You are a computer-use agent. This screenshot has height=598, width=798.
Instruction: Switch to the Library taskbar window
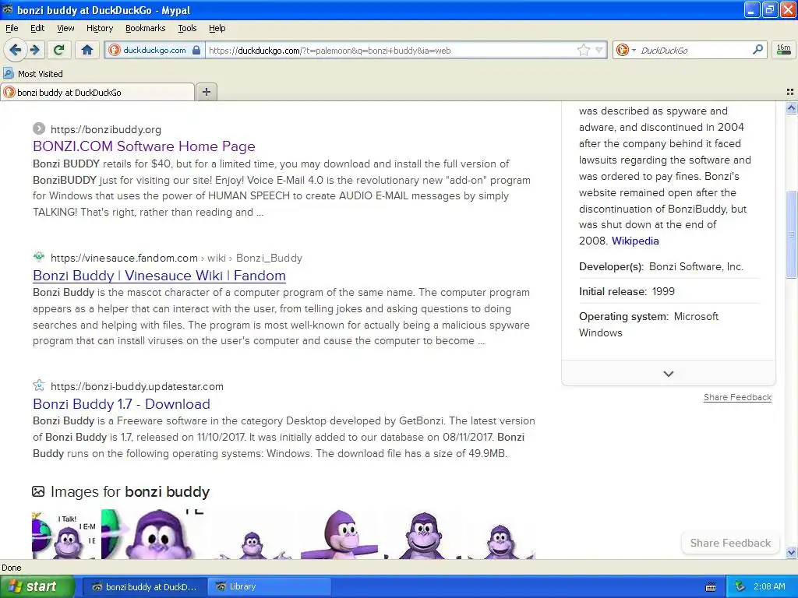pyautogui.click(x=270, y=587)
